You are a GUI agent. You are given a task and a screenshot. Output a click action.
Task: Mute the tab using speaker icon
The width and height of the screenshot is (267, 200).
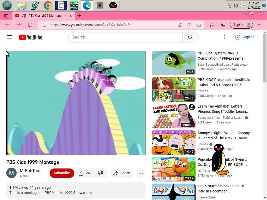pos(24,16)
